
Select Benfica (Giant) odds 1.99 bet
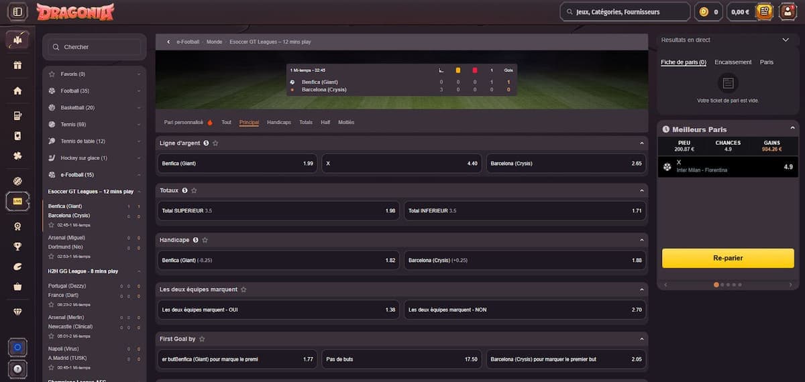(237, 163)
